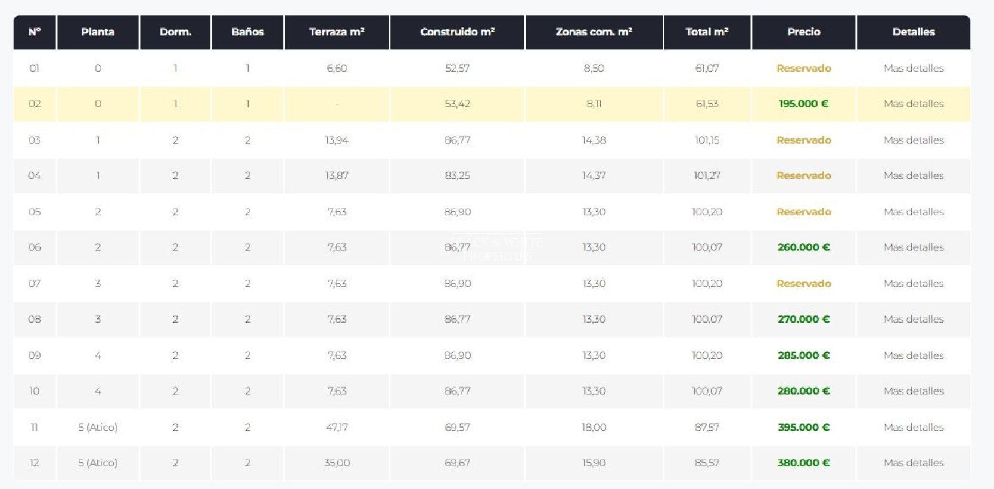Click the 285.000 € price of unit 09
The height and width of the screenshot is (489, 994).
tap(803, 355)
